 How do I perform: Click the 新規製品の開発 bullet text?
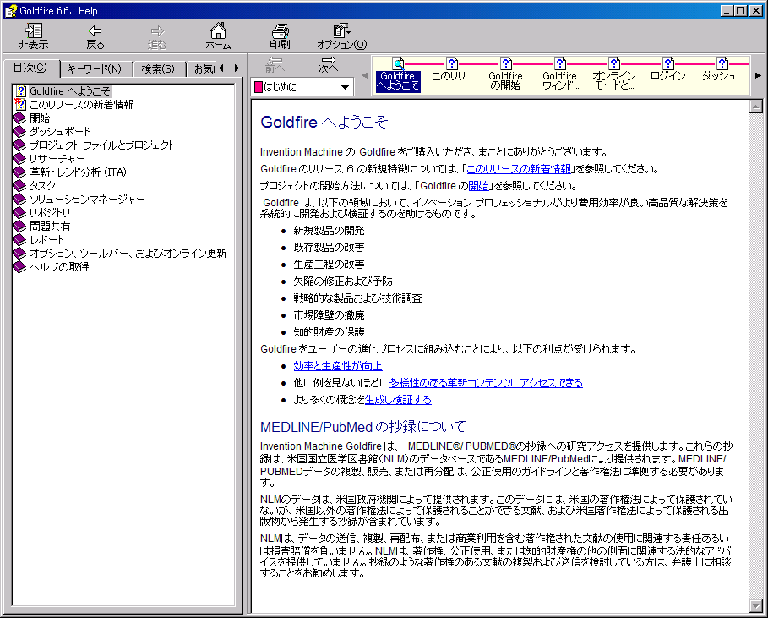coord(329,231)
